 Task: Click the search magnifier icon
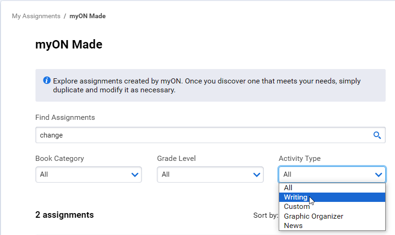point(377,135)
